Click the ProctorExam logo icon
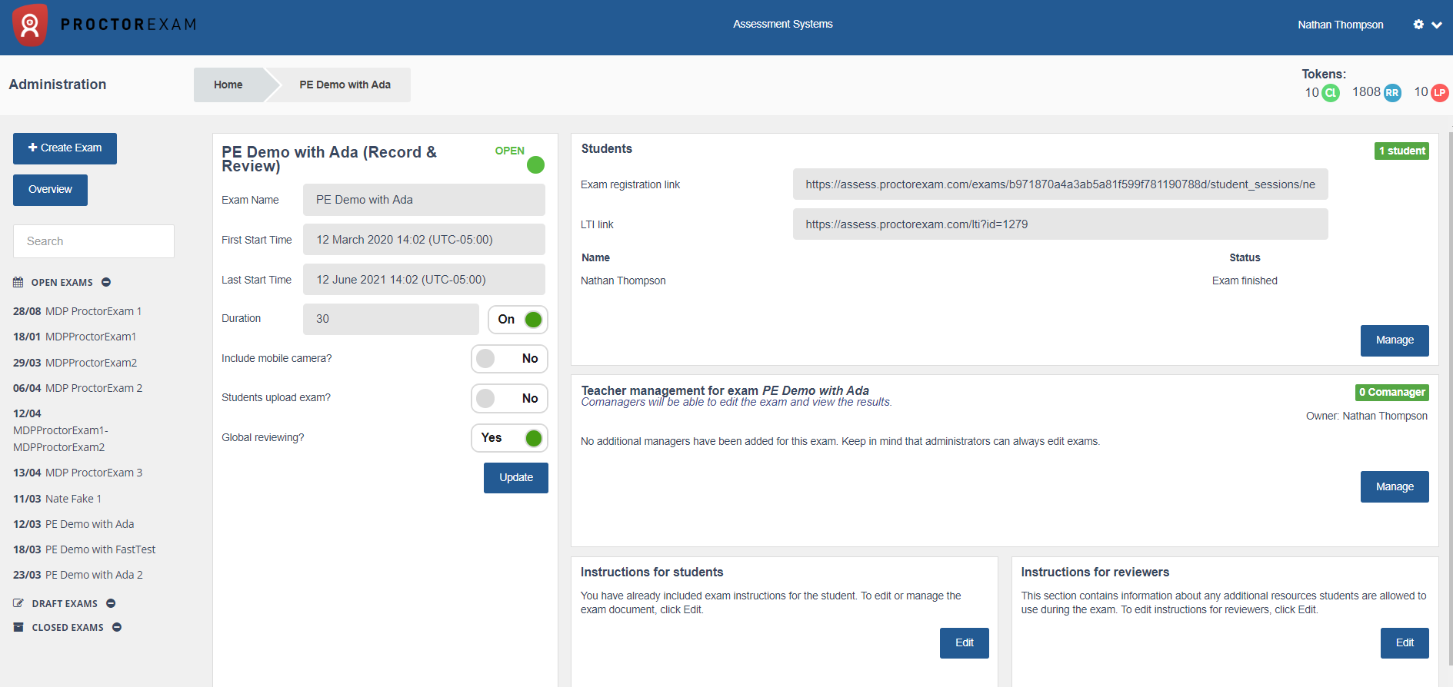The height and width of the screenshot is (687, 1453). pyautogui.click(x=30, y=25)
